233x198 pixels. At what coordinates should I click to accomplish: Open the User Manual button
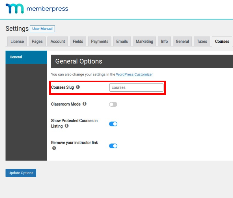point(42,29)
